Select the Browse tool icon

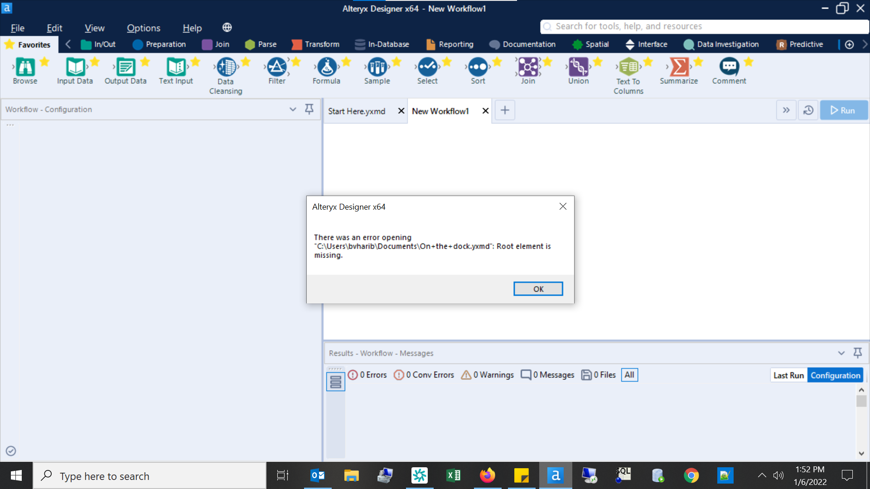[x=25, y=67]
